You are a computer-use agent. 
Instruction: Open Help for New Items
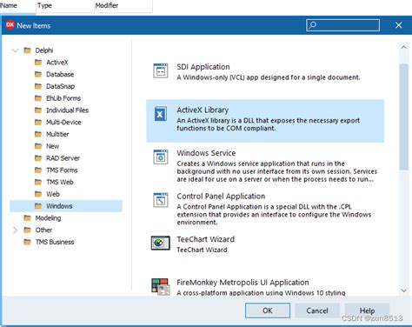point(367,310)
